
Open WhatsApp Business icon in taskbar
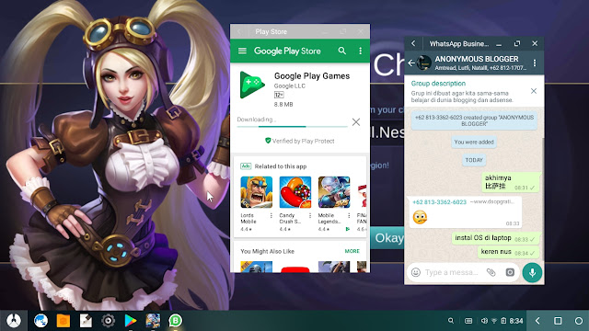176,321
